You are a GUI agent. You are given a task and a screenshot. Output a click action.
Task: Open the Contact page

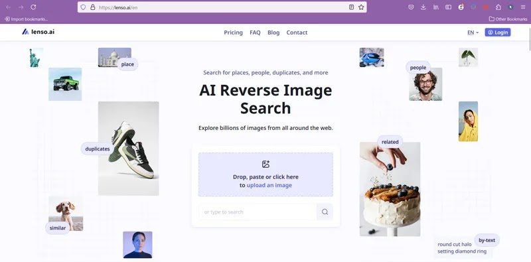pyautogui.click(x=297, y=33)
